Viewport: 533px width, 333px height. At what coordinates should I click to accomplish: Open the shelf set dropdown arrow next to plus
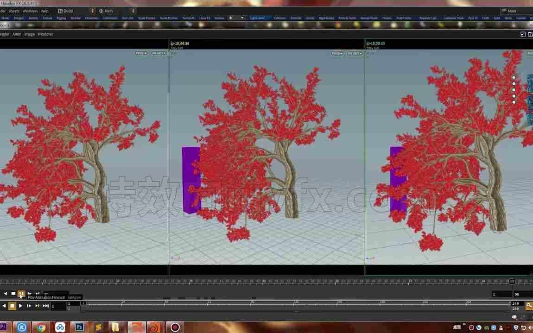[242, 18]
